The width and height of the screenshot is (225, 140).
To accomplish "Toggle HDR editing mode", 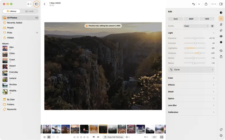I will 207,19.
